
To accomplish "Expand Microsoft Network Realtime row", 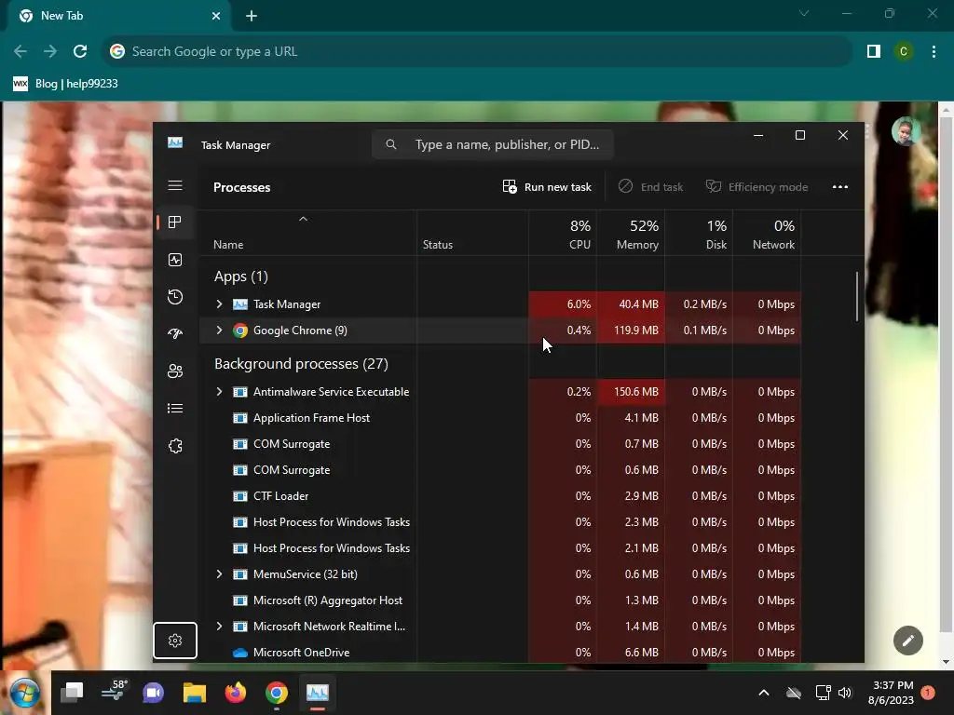I will click(x=219, y=627).
